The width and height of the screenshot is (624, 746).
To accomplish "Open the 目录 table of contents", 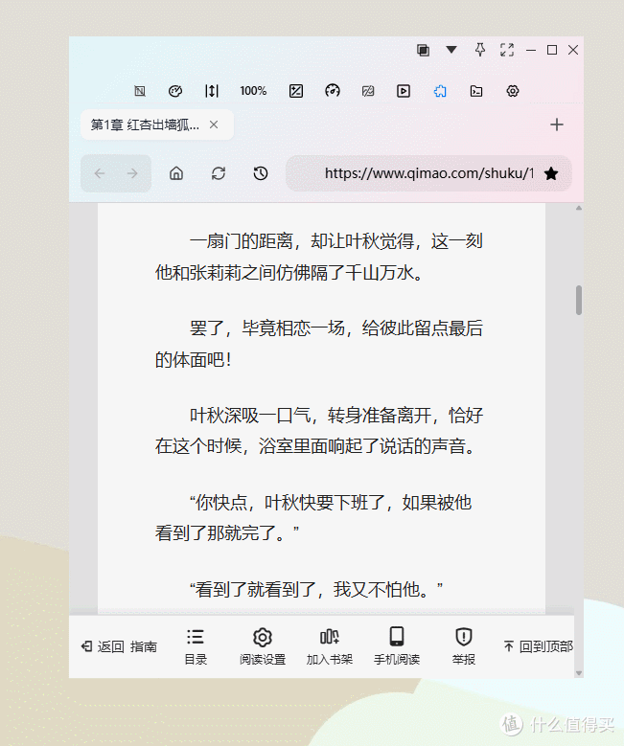I will point(196,646).
